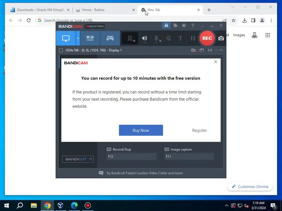
Task: Open Chrome tab search chevron
Action: point(232,7)
